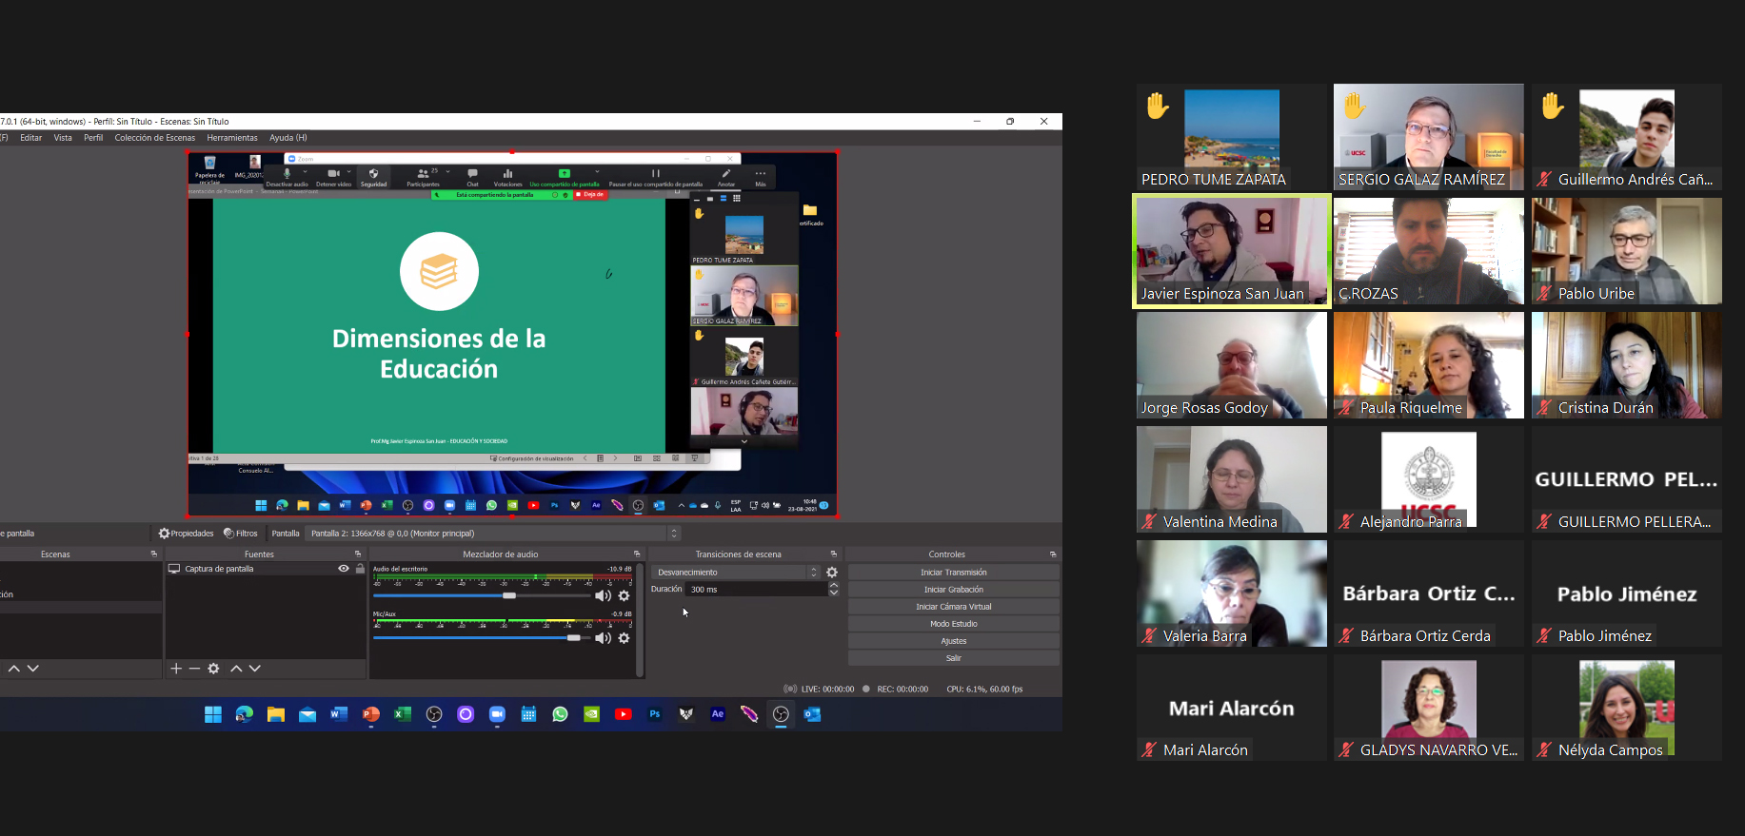
Task: Toggle the lock on Captura de pantalla
Action: (x=360, y=569)
